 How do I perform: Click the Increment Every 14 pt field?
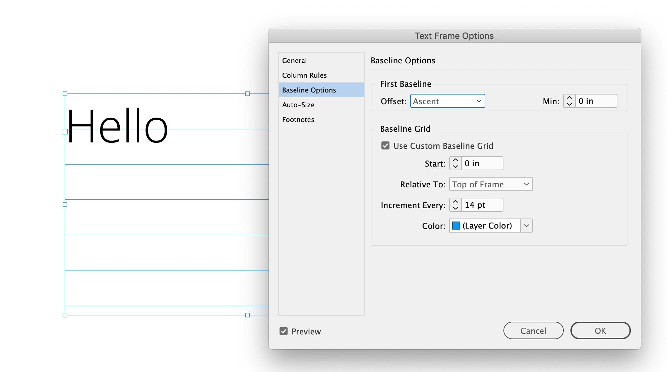(x=482, y=205)
